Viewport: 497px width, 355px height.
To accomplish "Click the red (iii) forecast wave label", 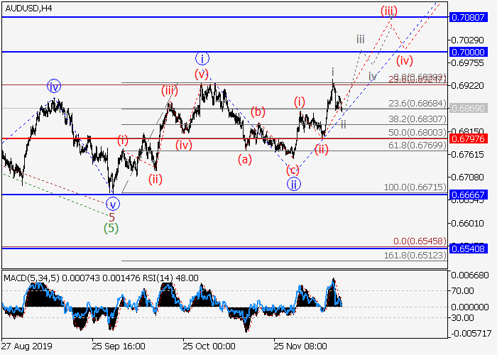I will click(x=388, y=10).
